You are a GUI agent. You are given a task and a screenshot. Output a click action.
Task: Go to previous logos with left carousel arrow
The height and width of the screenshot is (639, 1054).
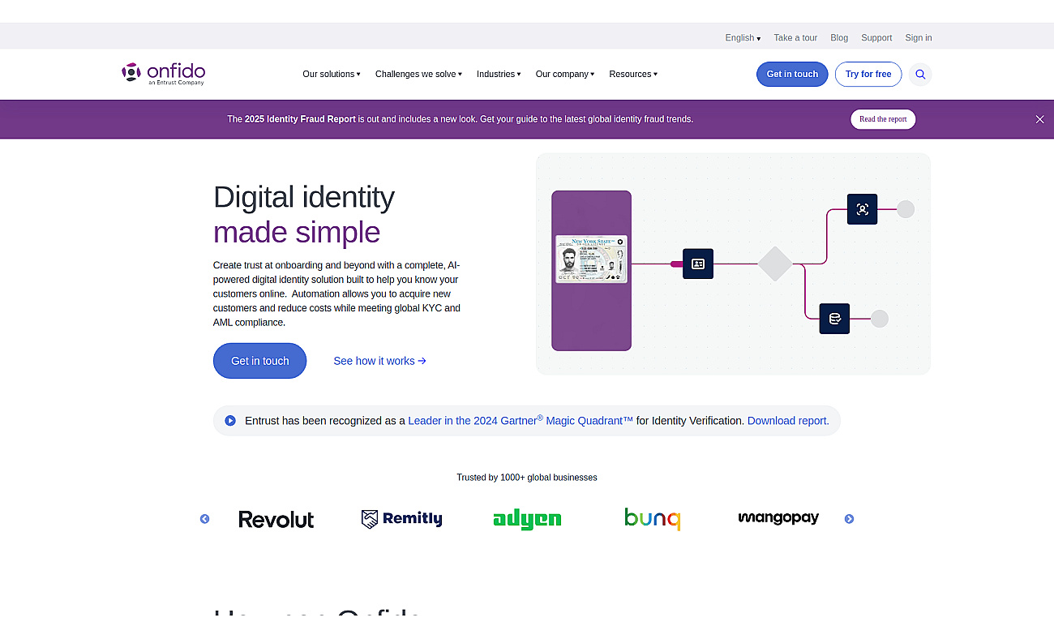(x=204, y=519)
